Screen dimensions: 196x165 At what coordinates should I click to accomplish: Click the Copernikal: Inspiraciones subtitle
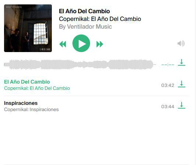coord(31,110)
